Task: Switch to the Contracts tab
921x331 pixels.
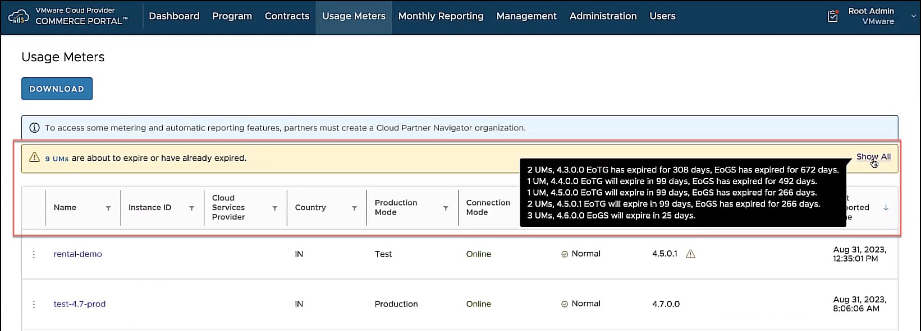Action: click(287, 16)
